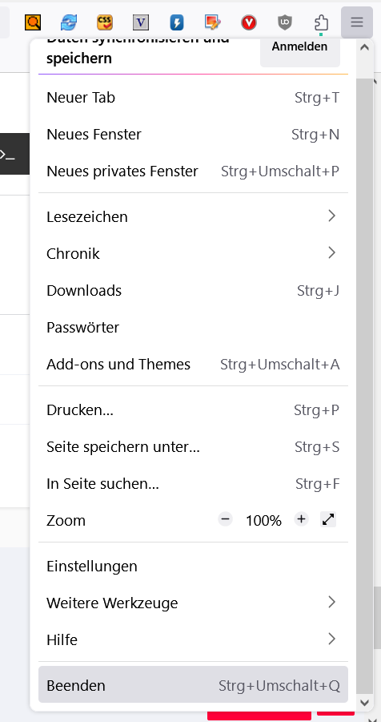Click the V validator extension icon
Image resolution: width=381 pixels, height=722 pixels.
141,22
